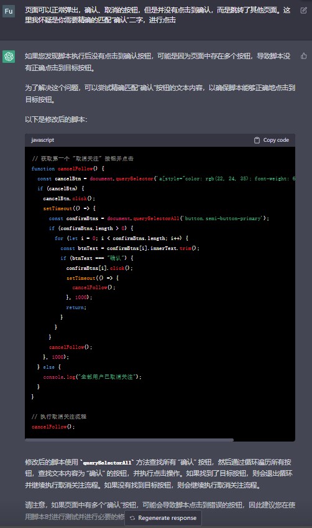
Task: Click the Regenerate response button
Action: pyautogui.click(x=163, y=518)
